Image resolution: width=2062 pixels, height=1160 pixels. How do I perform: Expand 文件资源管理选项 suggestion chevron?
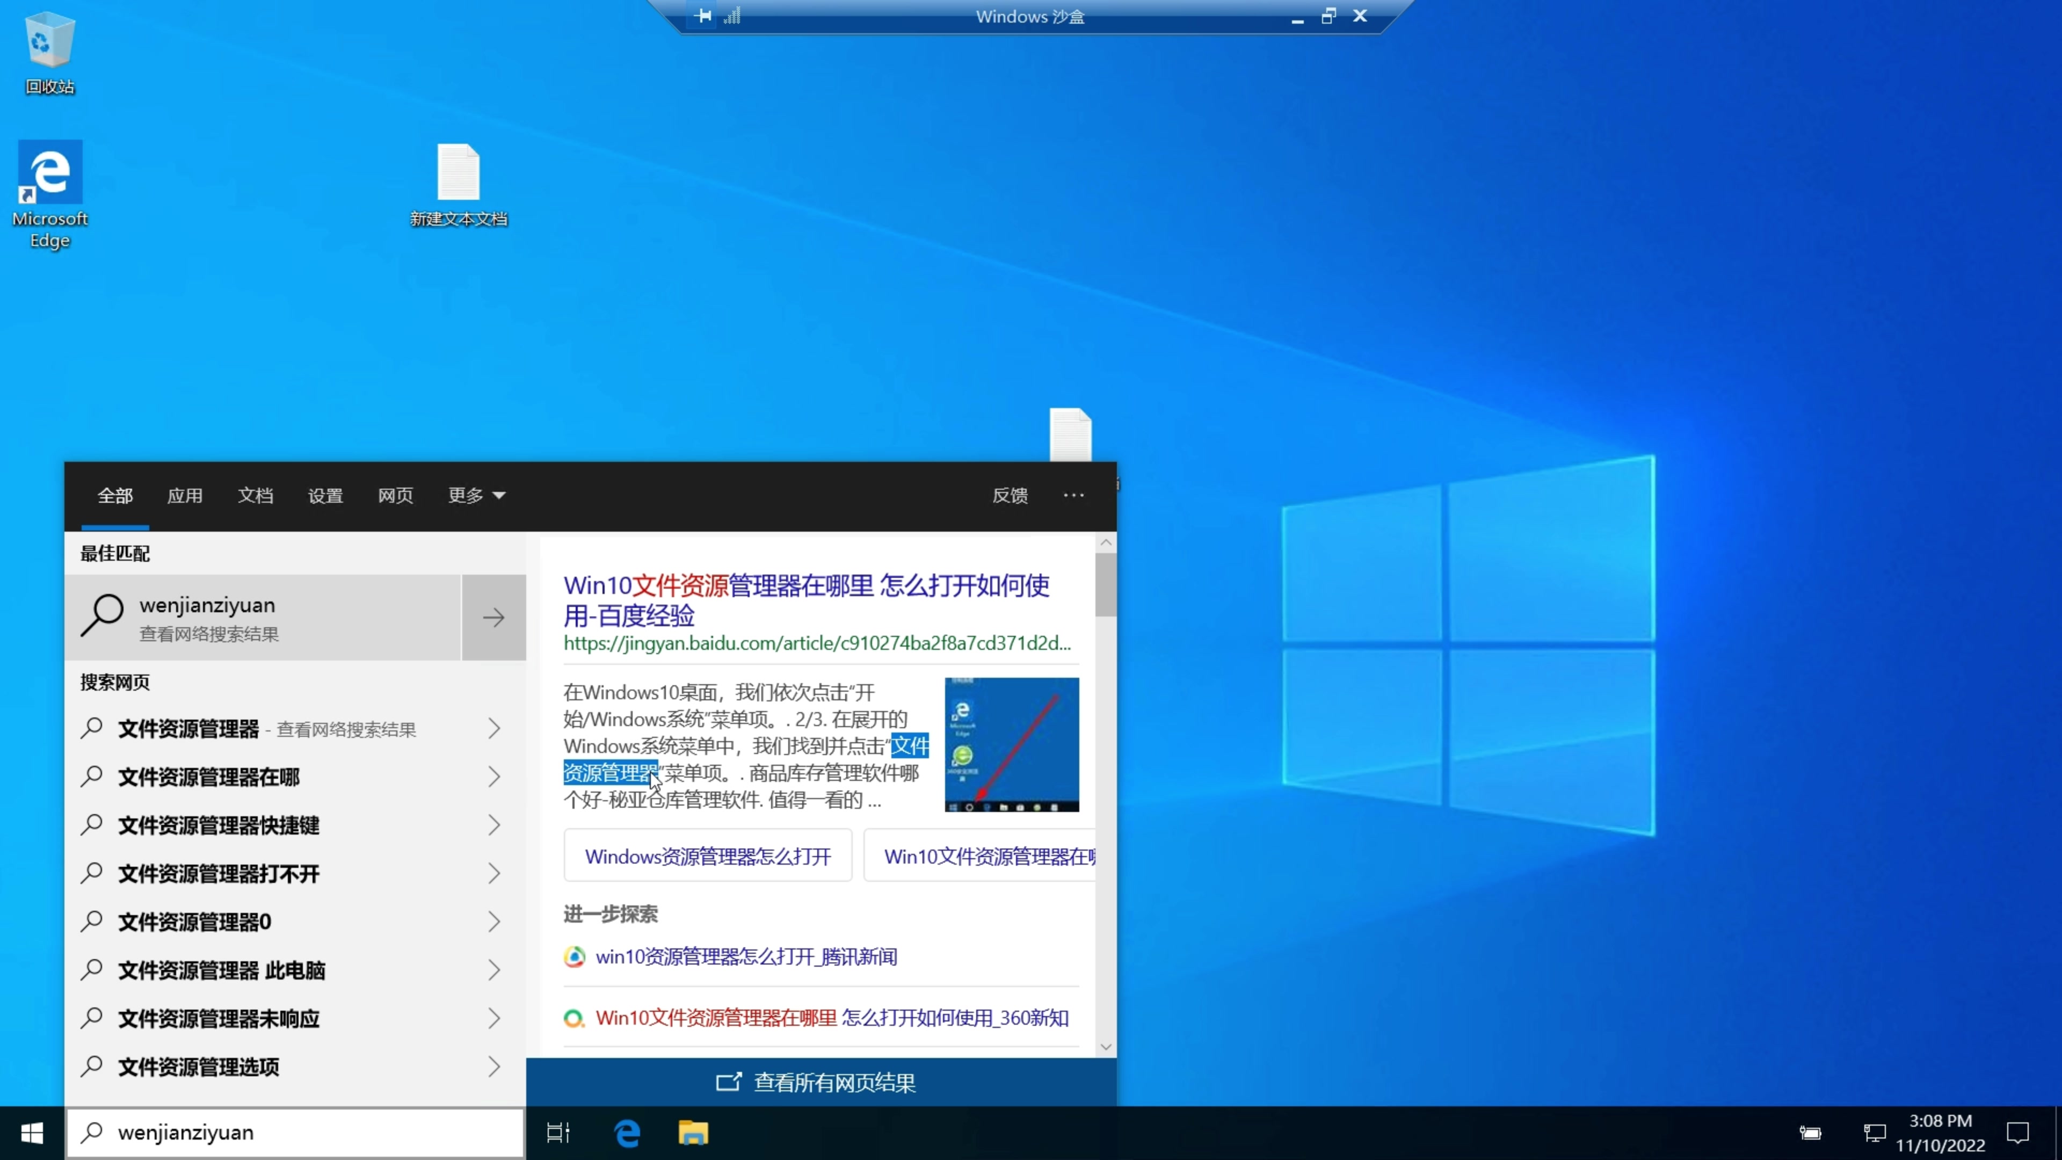coord(494,1067)
